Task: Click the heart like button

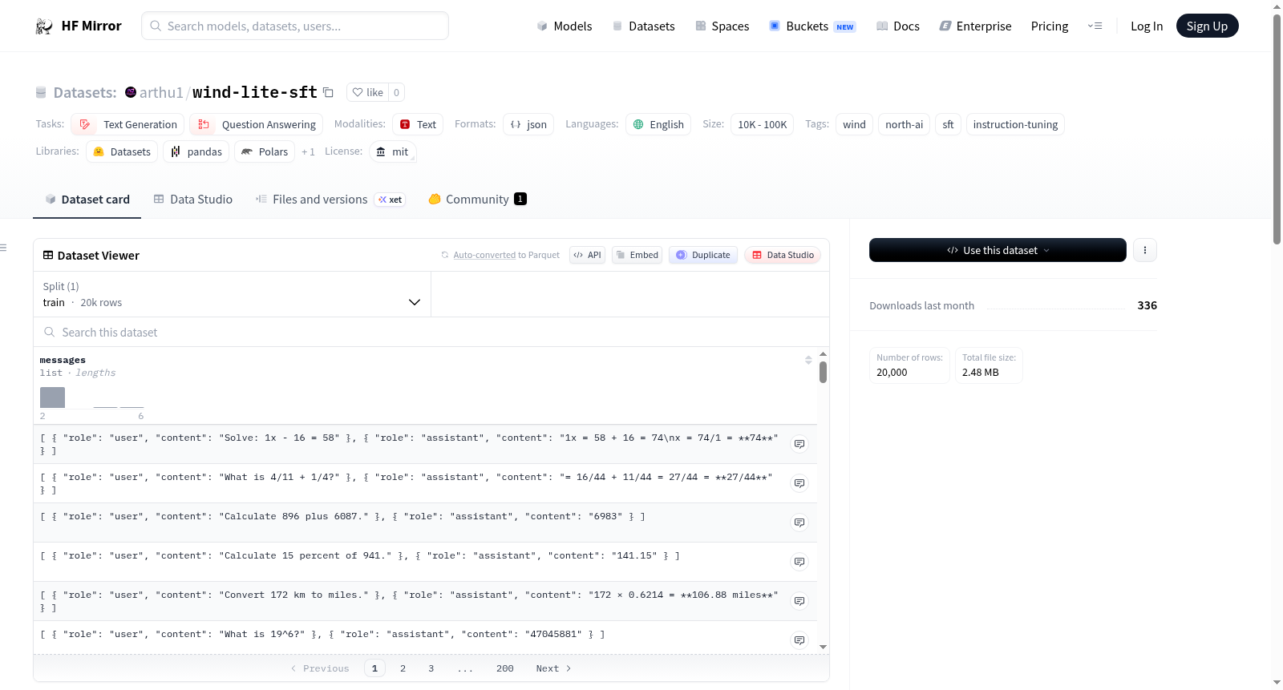Action: 367,92
